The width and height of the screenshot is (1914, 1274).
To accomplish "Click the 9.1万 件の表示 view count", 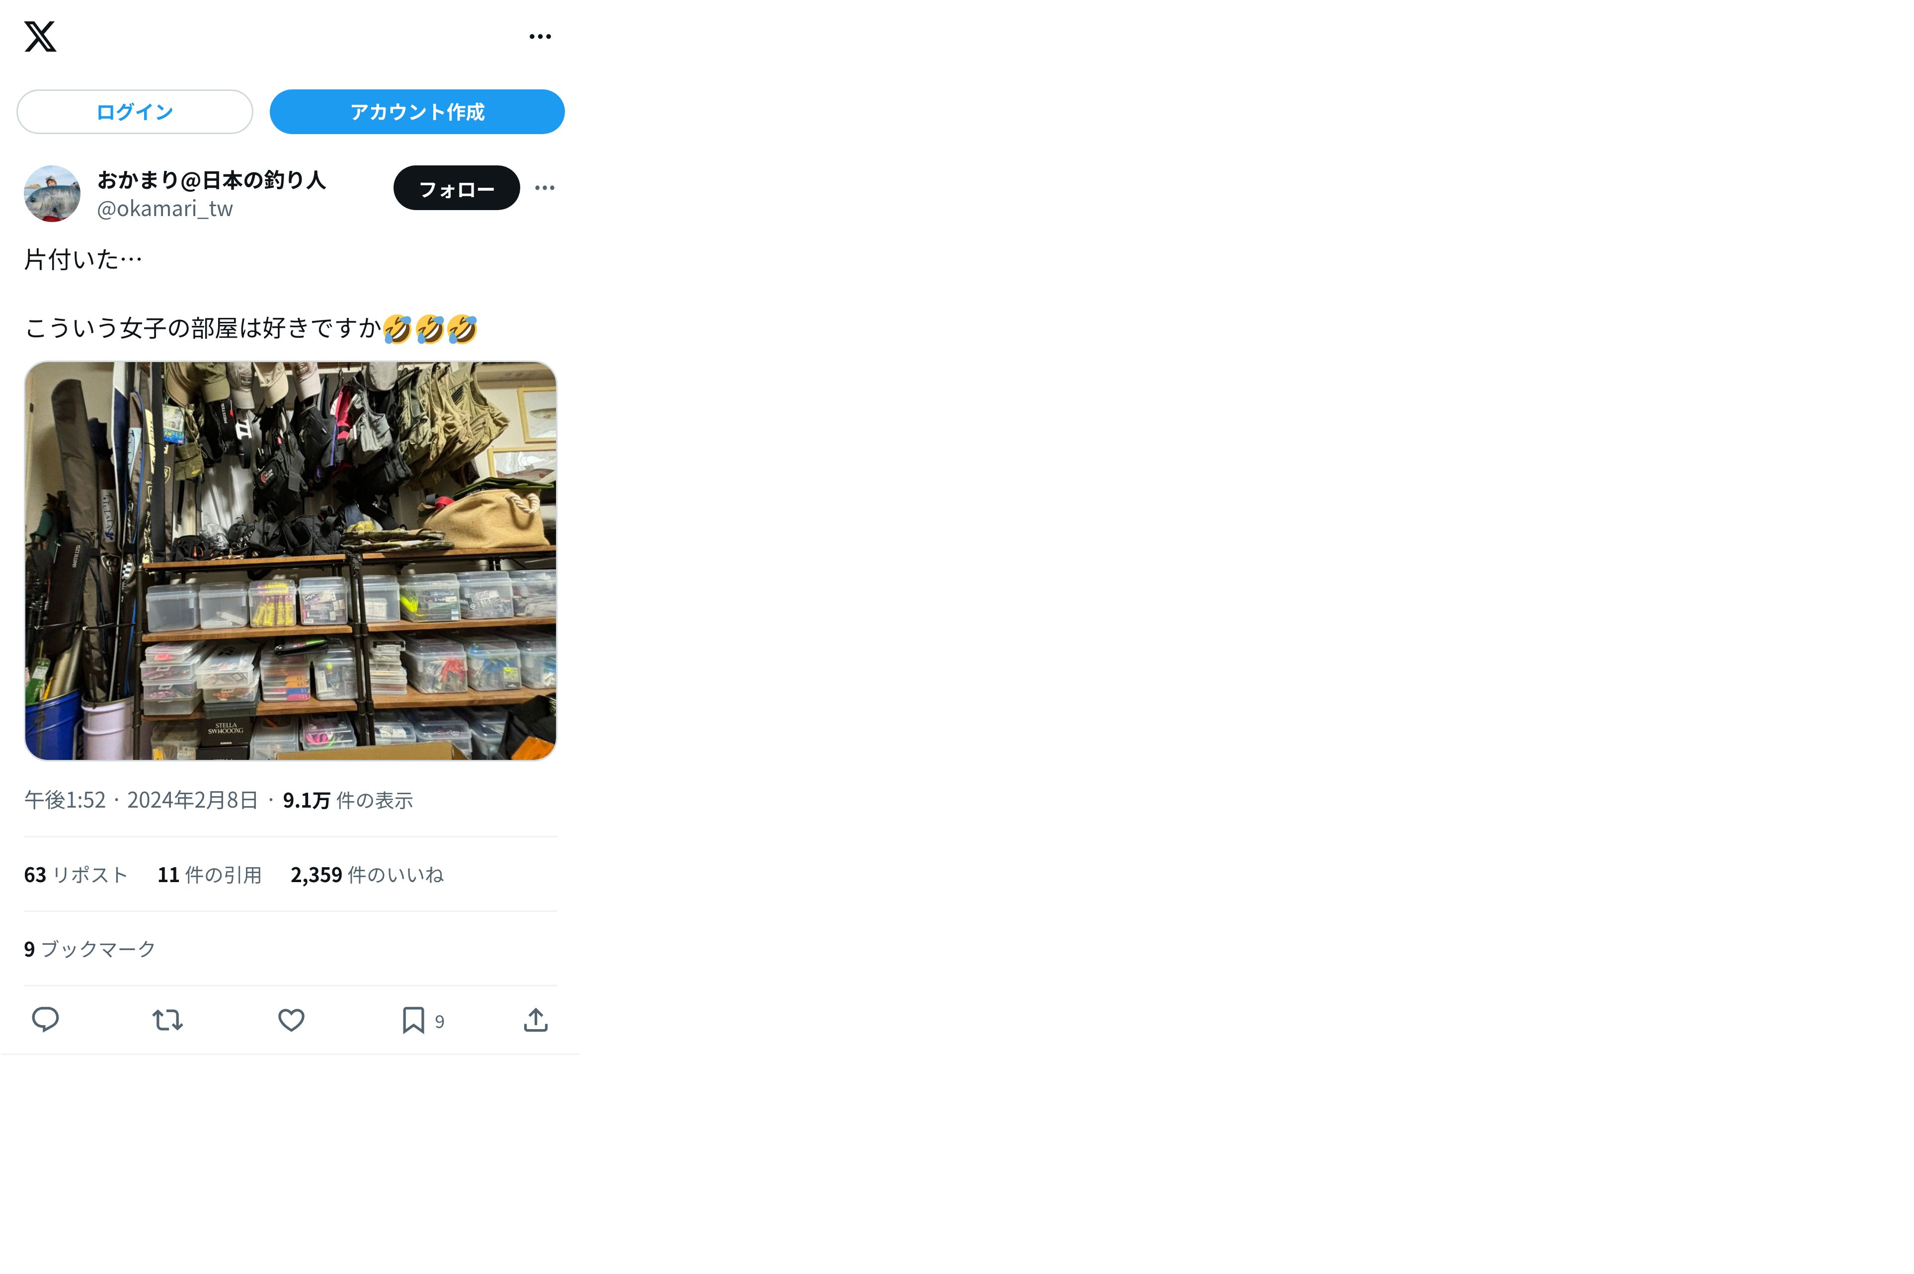I will tap(348, 800).
